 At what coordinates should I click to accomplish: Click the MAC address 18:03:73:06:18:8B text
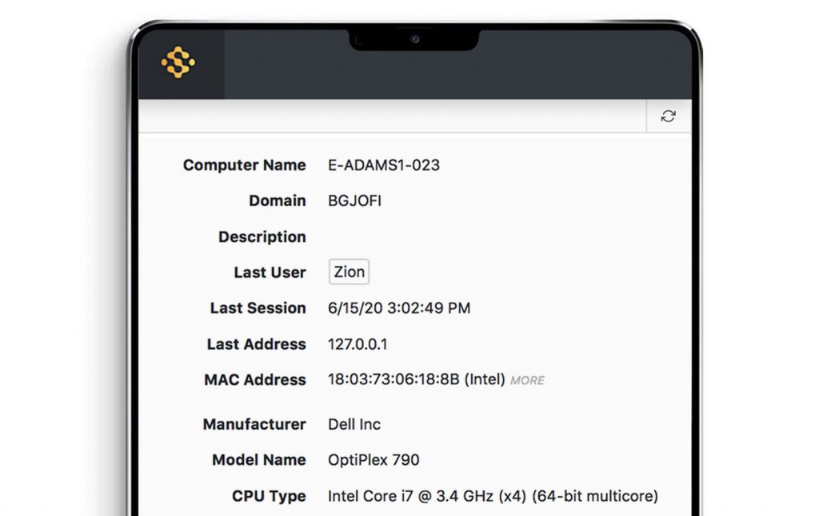click(x=394, y=380)
